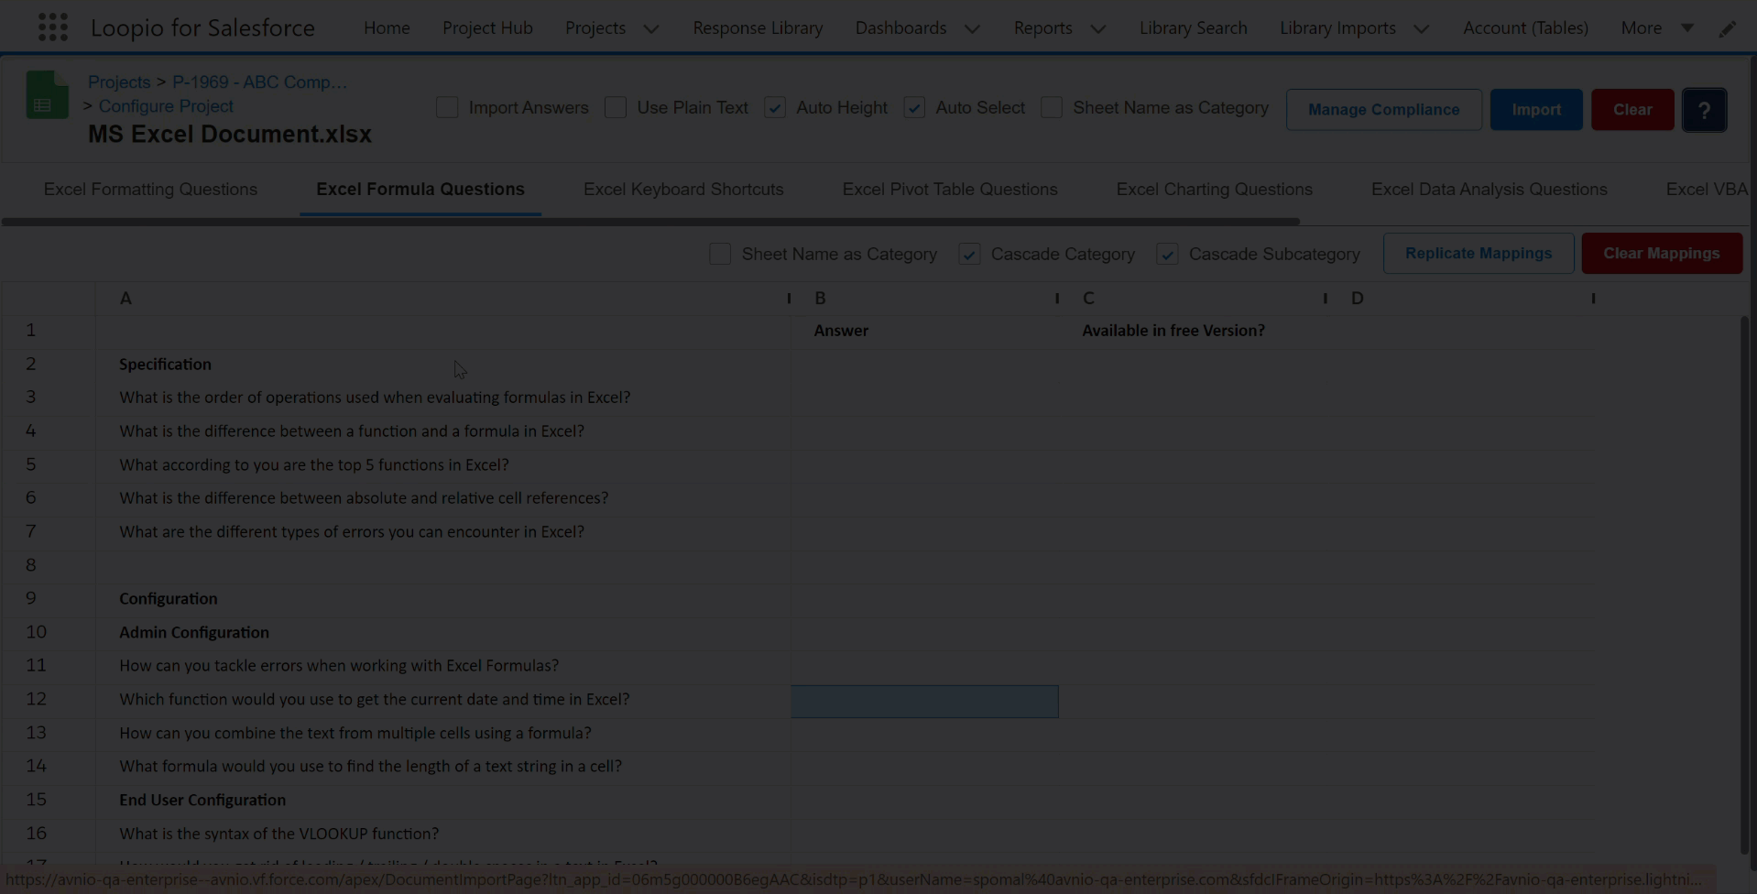Open the P-1969 - ABC Comp breadcrumb
Viewport: 1757px width, 894px height.
coord(260,82)
